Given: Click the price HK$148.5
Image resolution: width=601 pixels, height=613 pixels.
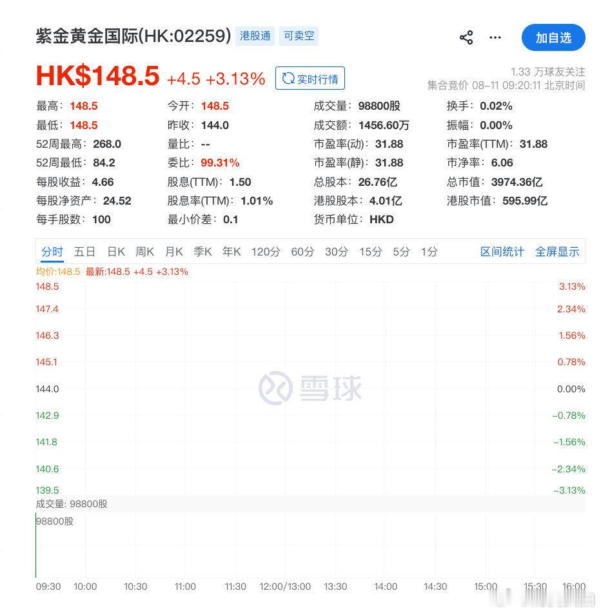Looking at the screenshot, I should coord(97,76).
